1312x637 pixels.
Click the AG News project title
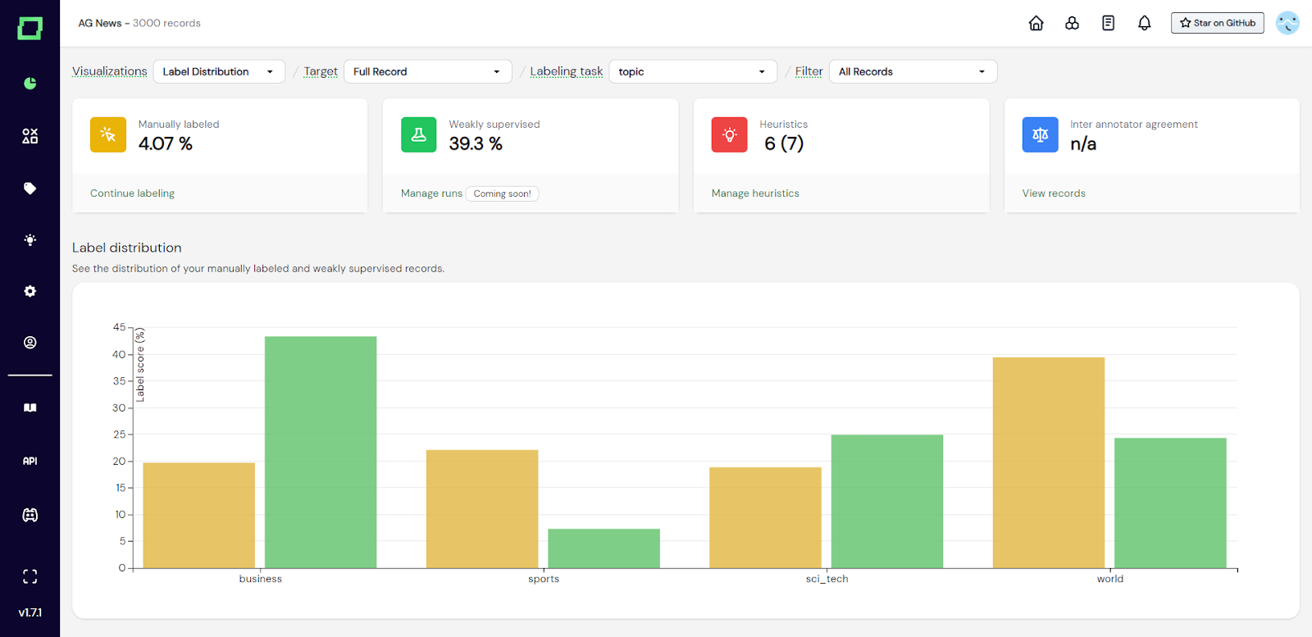click(x=100, y=23)
